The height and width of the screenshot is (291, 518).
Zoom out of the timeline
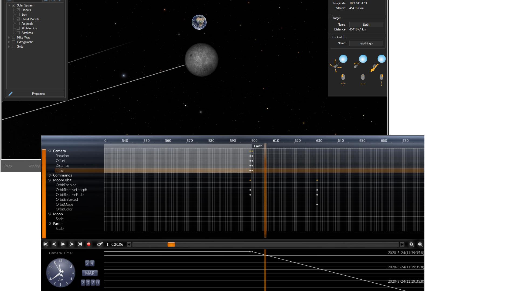tap(420, 244)
